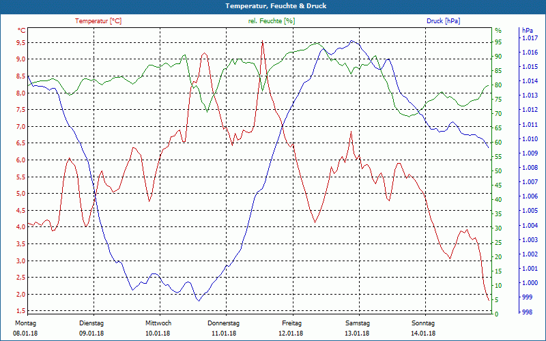Click the 'Mittwoch' day label
Viewport: 546px width, 341px height.
coord(158,323)
